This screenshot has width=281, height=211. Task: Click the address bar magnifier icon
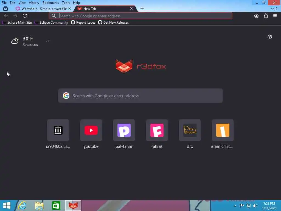click(x=54, y=16)
